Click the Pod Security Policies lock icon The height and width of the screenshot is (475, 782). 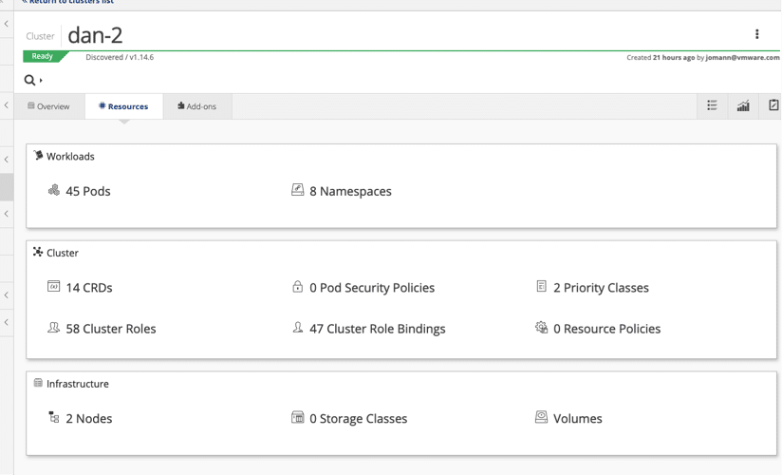point(298,287)
